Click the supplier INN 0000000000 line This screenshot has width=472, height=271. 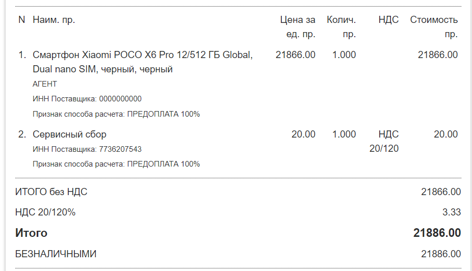pyautogui.click(x=87, y=99)
